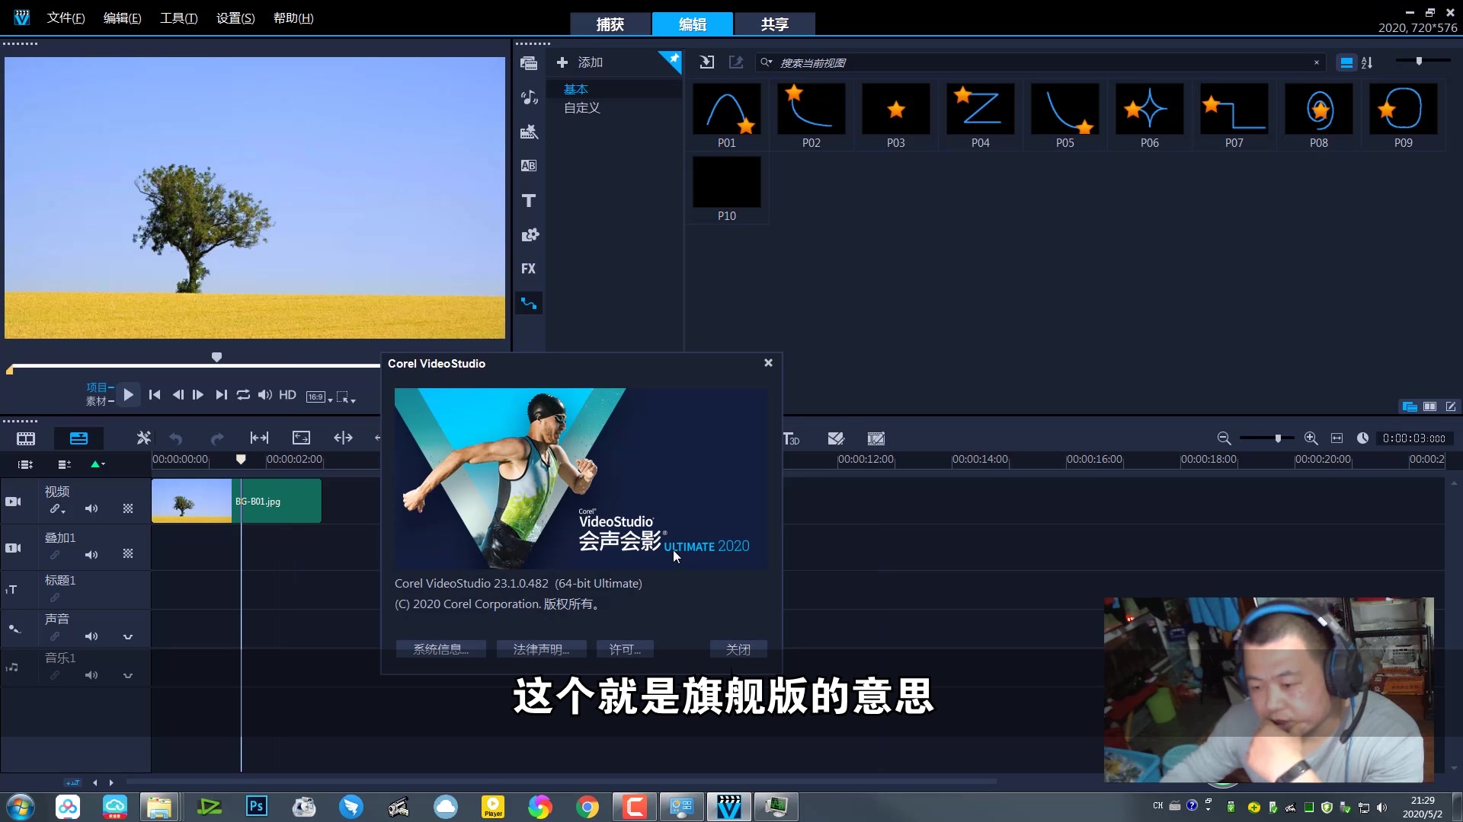Open the FX filters library category
1463x822 pixels.
point(530,269)
